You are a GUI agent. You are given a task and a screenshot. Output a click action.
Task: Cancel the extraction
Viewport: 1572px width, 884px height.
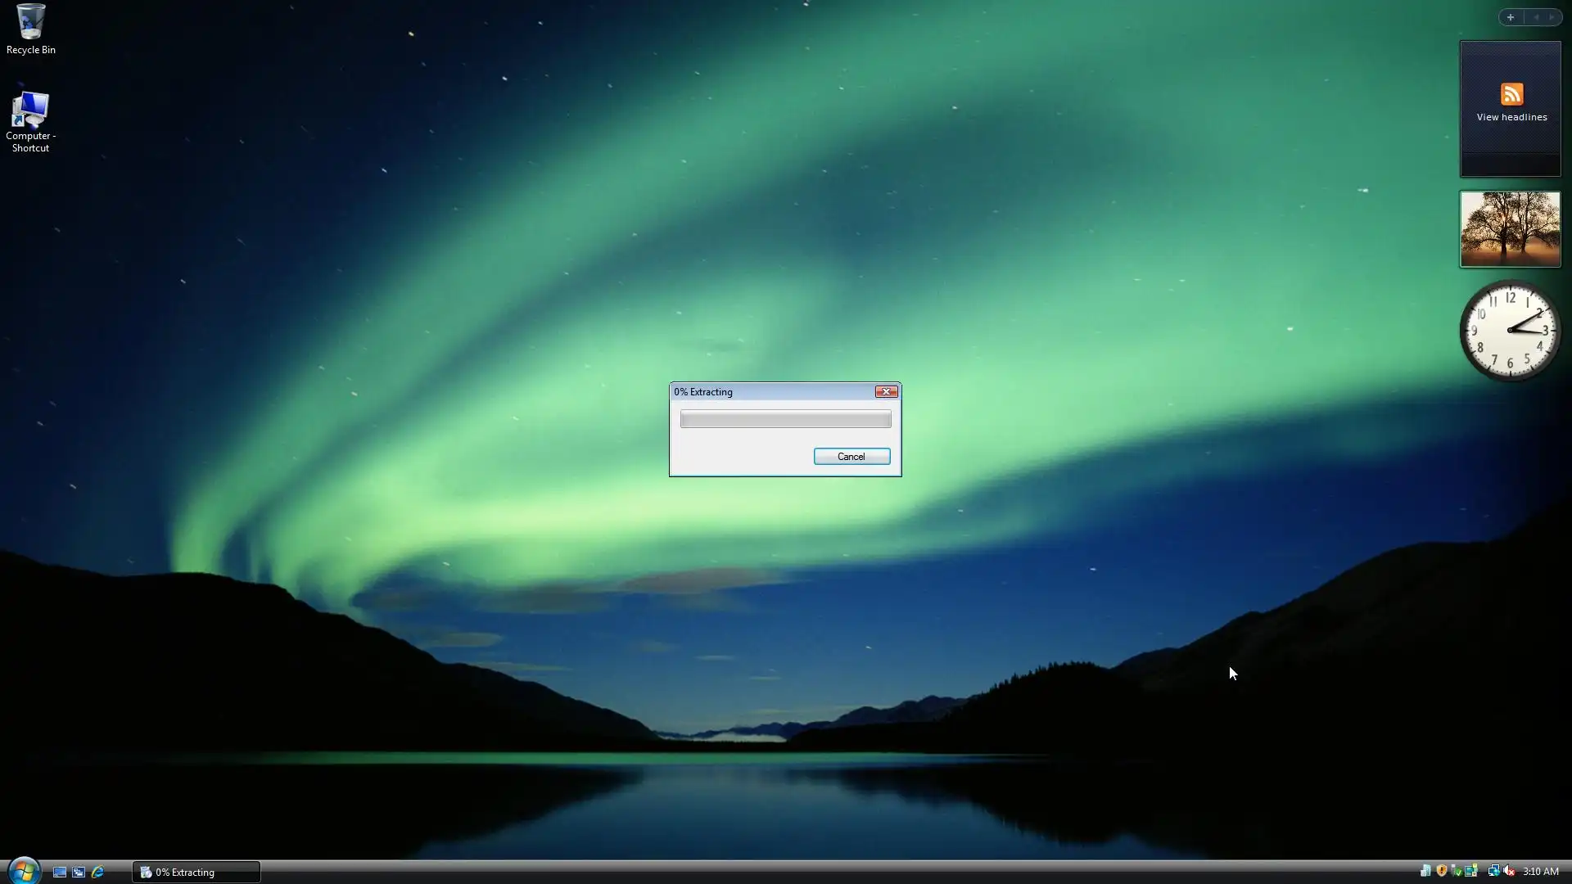click(851, 457)
